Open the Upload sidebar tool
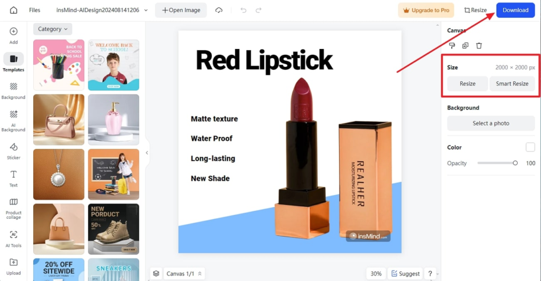This screenshot has height=281, width=541. pos(13,267)
